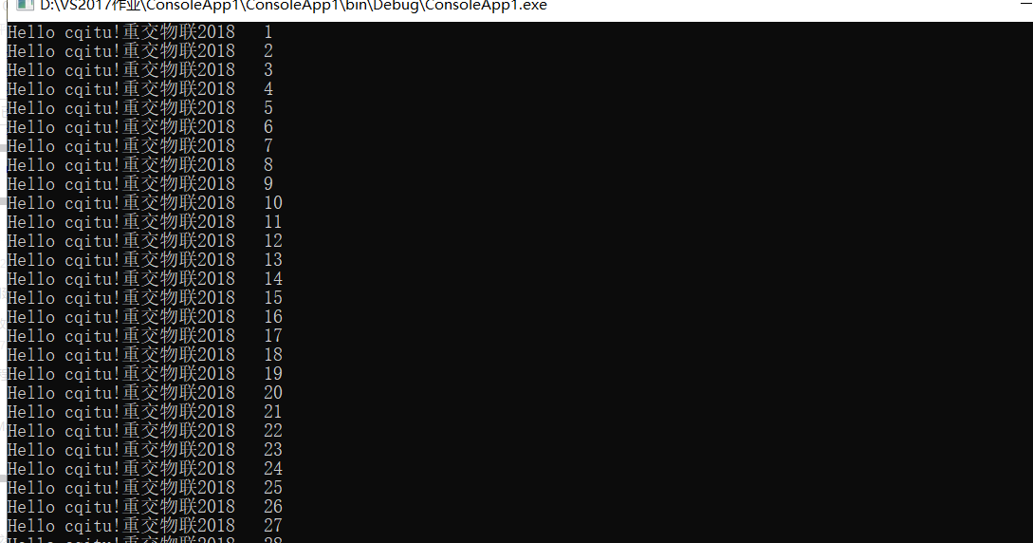The height and width of the screenshot is (543, 1033).
Task: Click the ConsoleApp1.exe title bar path
Action: pos(293,6)
